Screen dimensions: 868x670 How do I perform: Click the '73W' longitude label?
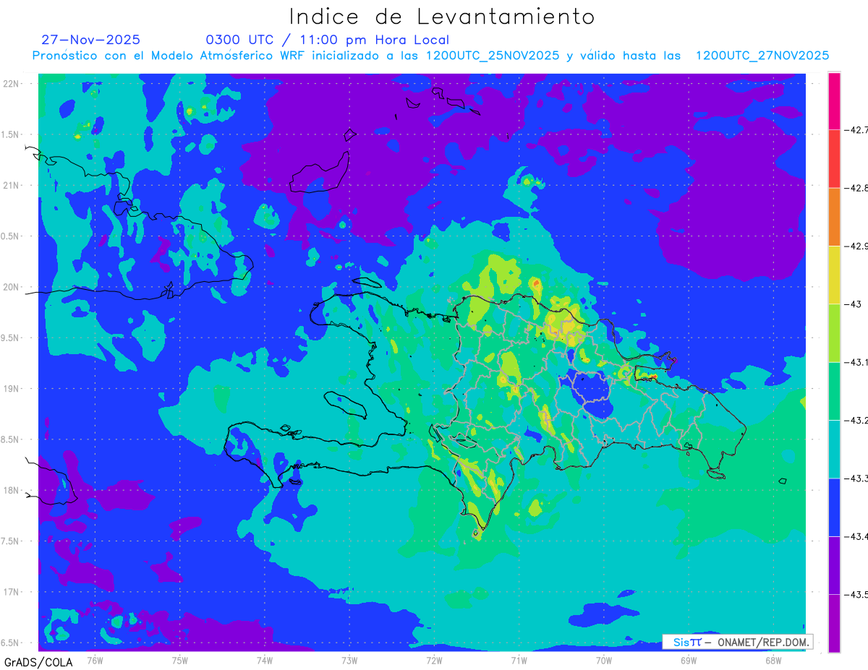[349, 659]
